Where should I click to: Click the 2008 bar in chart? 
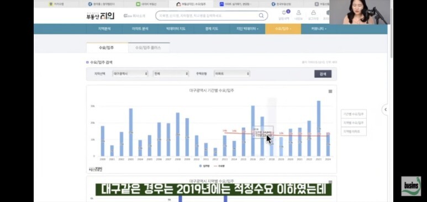178,135
